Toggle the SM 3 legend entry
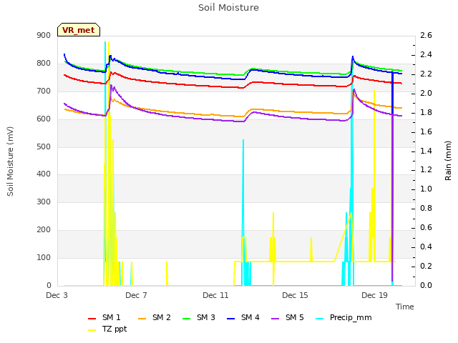This screenshot has height=343, width=458. pyautogui.click(x=199, y=317)
